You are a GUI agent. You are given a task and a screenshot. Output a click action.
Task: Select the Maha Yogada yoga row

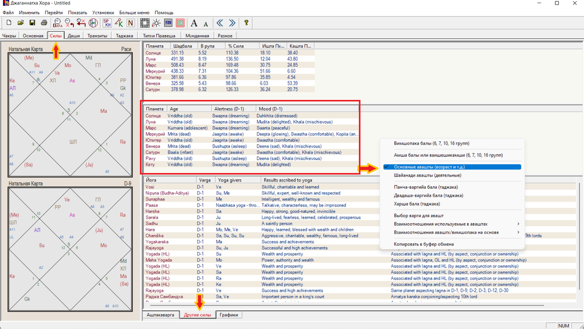coord(360,260)
